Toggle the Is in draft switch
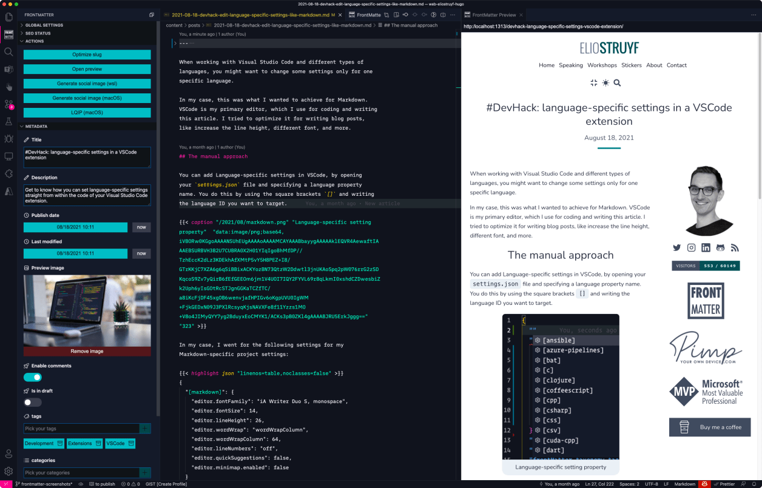The width and height of the screenshot is (762, 488). (33, 402)
